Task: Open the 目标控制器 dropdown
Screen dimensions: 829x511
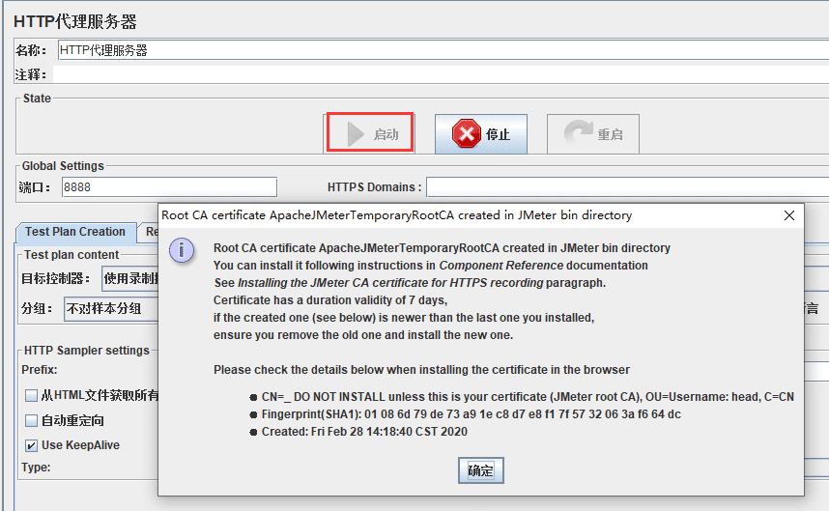Action: point(130,278)
